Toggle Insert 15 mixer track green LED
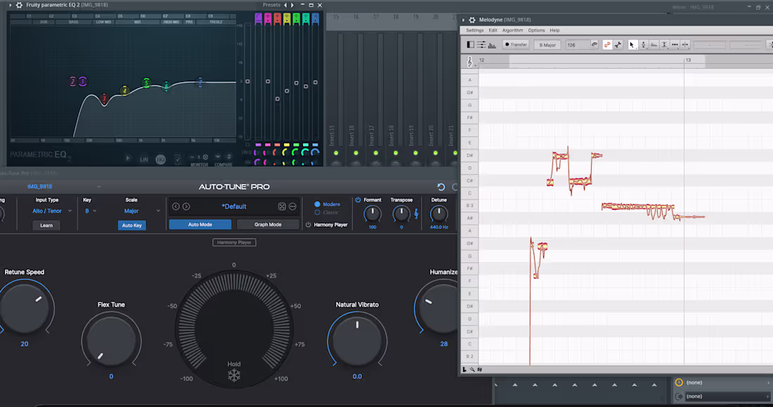 point(336,153)
